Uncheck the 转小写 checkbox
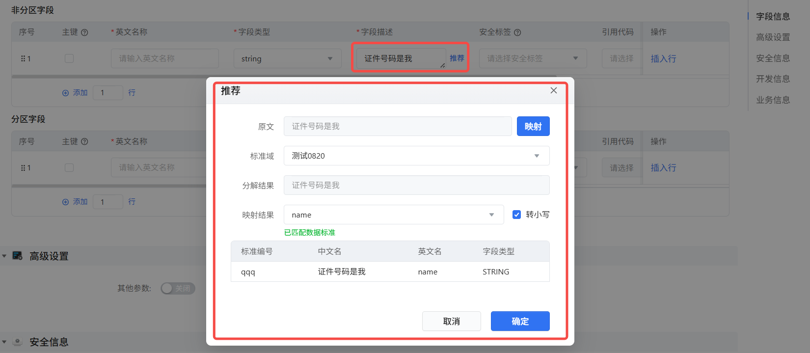The image size is (810, 353). 516,215
